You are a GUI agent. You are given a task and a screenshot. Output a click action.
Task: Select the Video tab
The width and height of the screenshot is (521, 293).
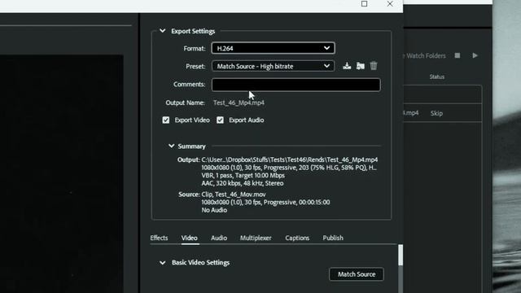(x=190, y=238)
